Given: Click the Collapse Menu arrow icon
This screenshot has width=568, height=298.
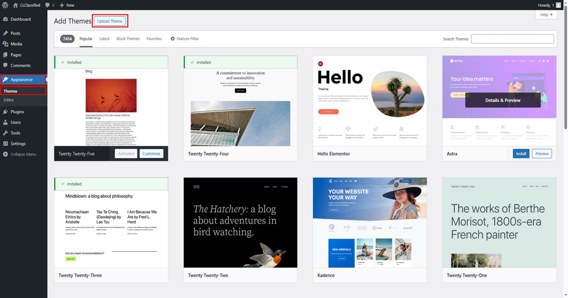Looking at the screenshot, I should 5,155.
